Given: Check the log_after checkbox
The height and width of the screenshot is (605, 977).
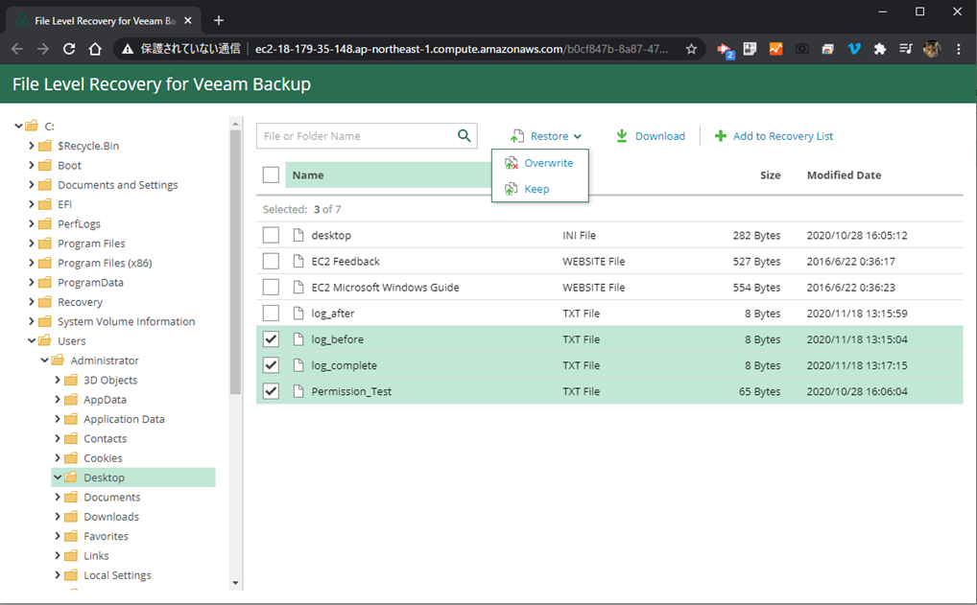Looking at the screenshot, I should (271, 314).
